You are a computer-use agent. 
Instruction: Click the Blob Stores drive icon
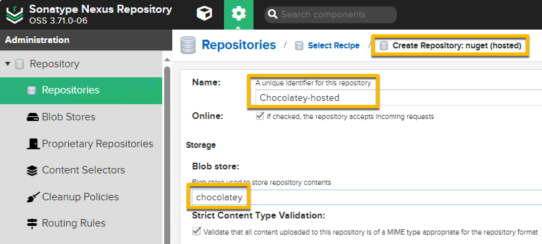[33, 117]
